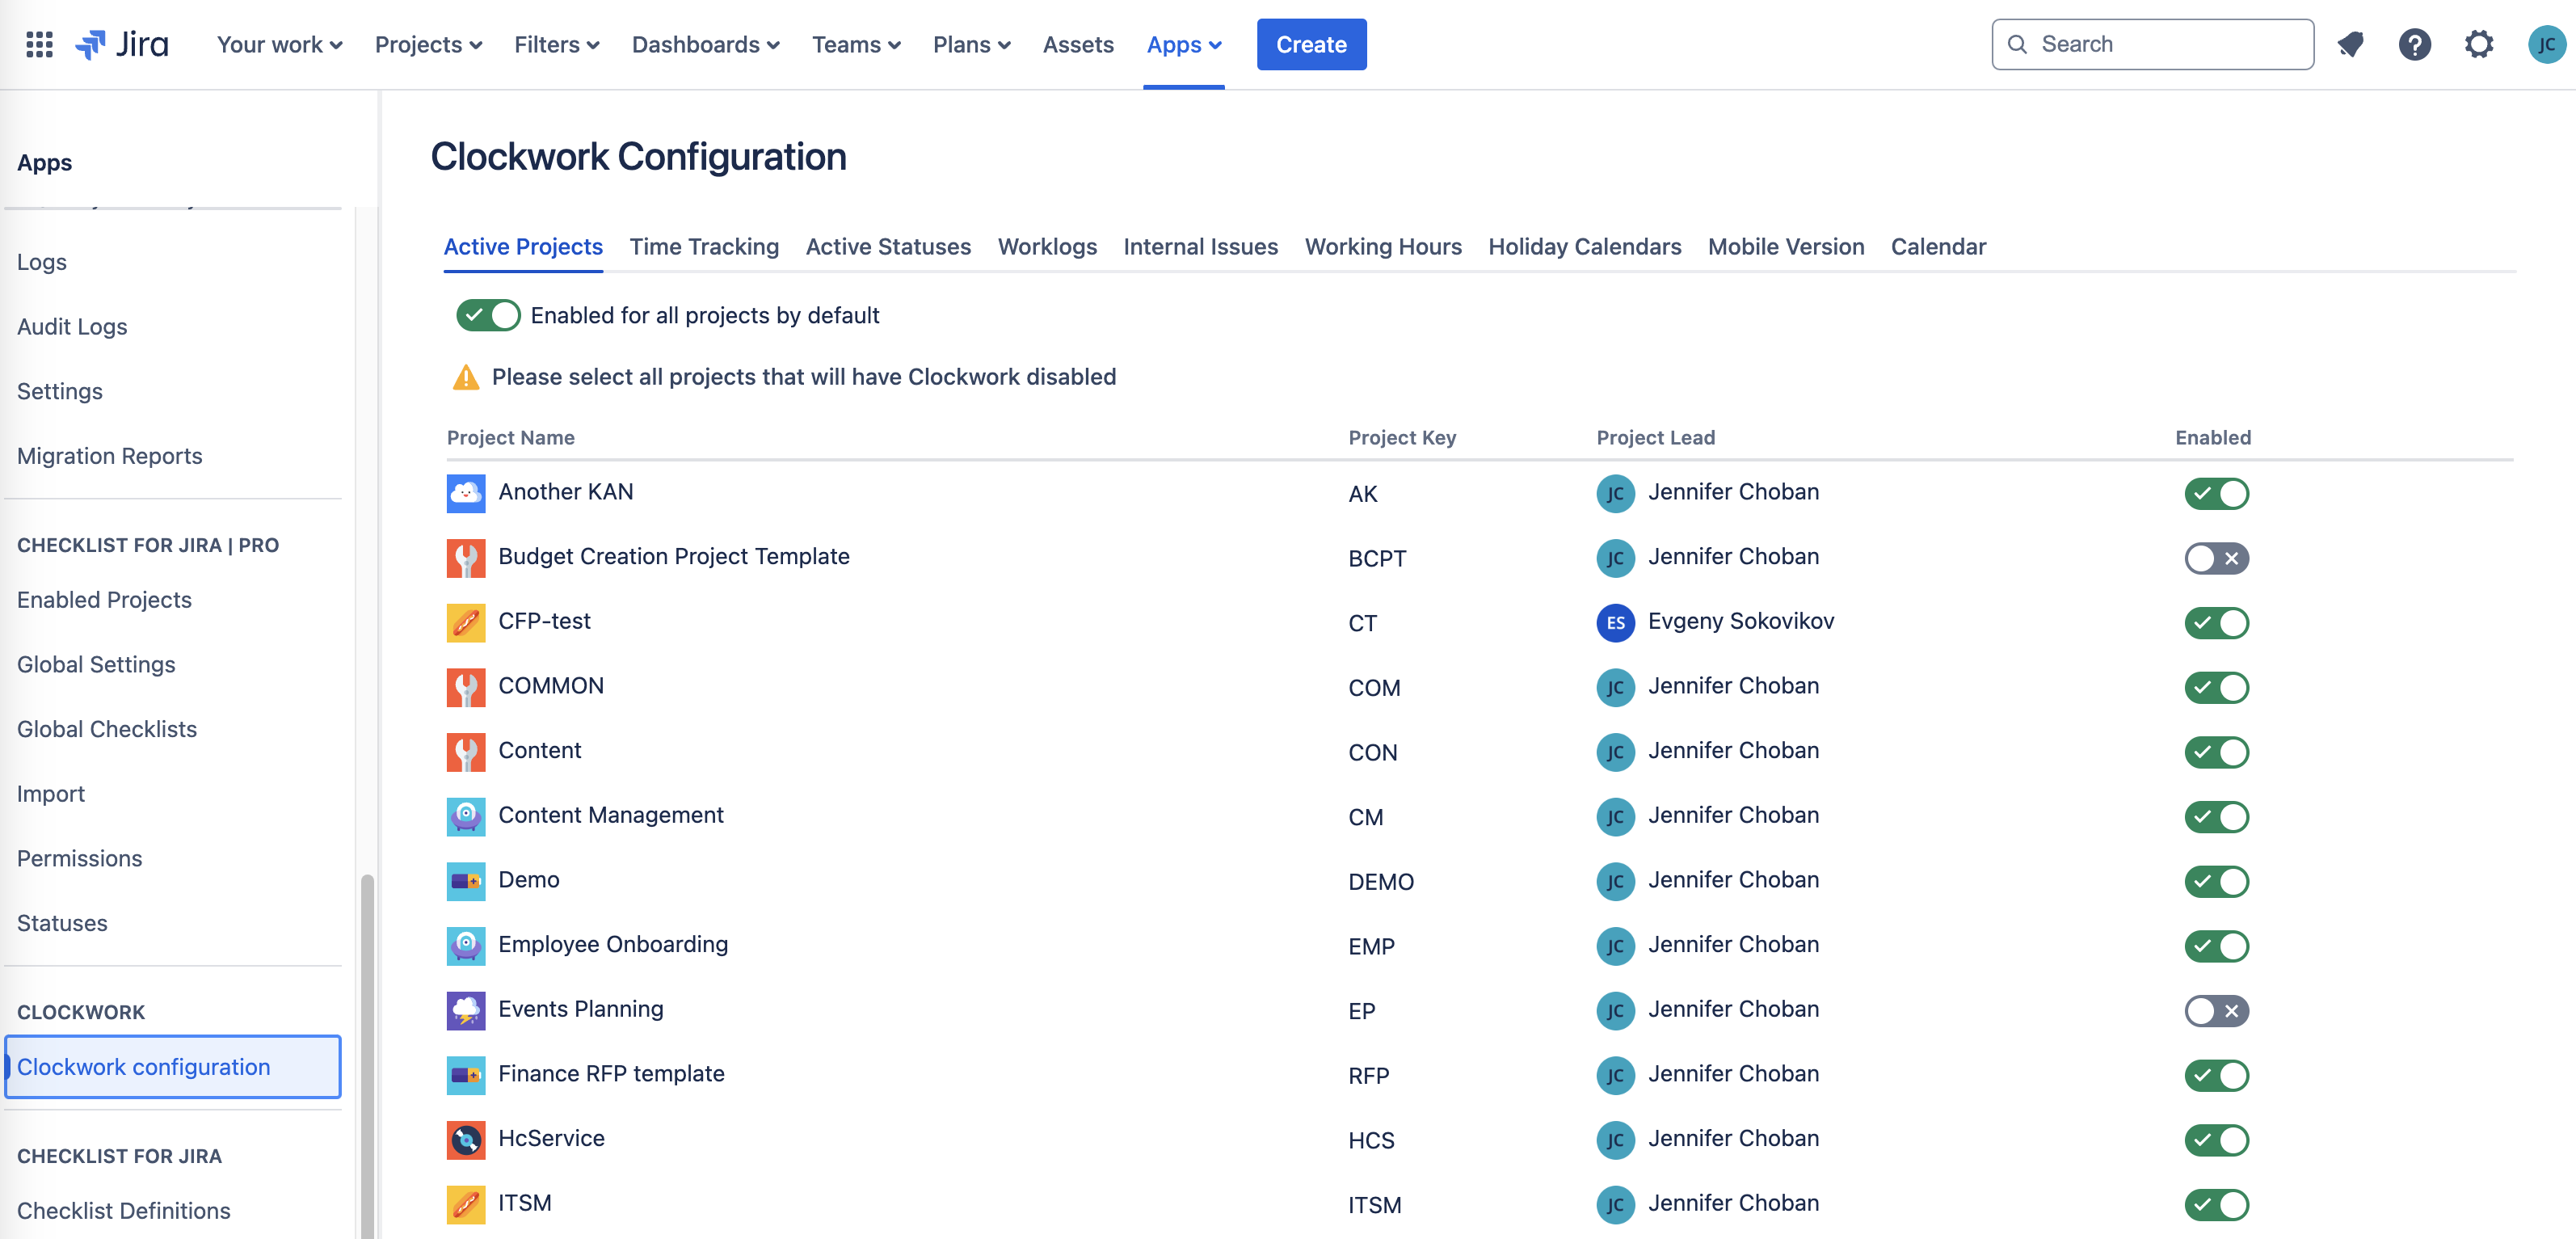Viewport: 2576px width, 1239px height.
Task: Disable Clockwork for COMMON project
Action: point(2216,687)
